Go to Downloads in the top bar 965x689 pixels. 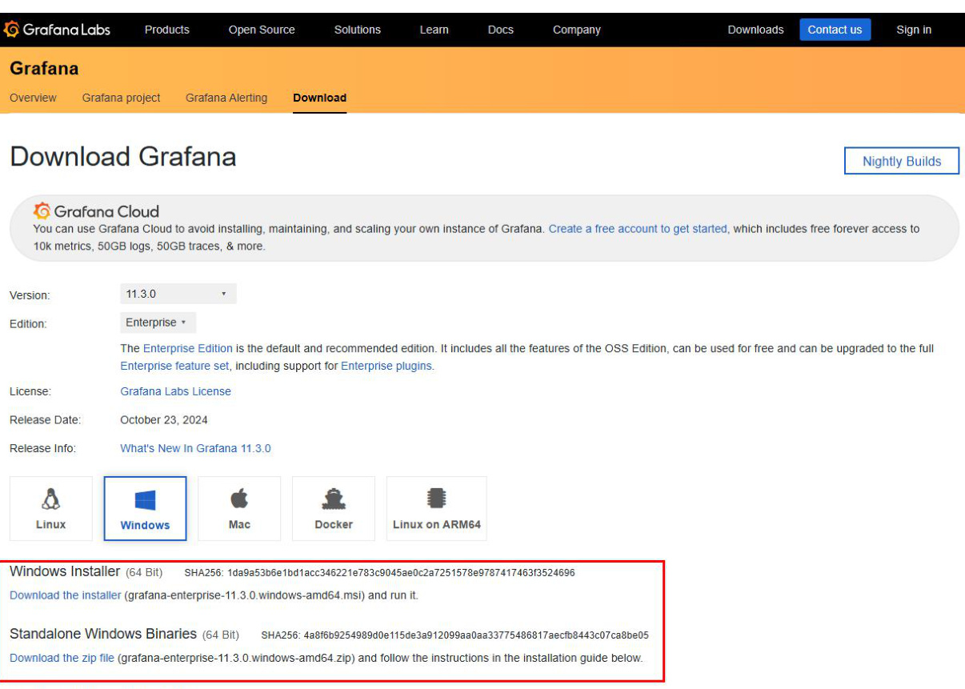755,30
